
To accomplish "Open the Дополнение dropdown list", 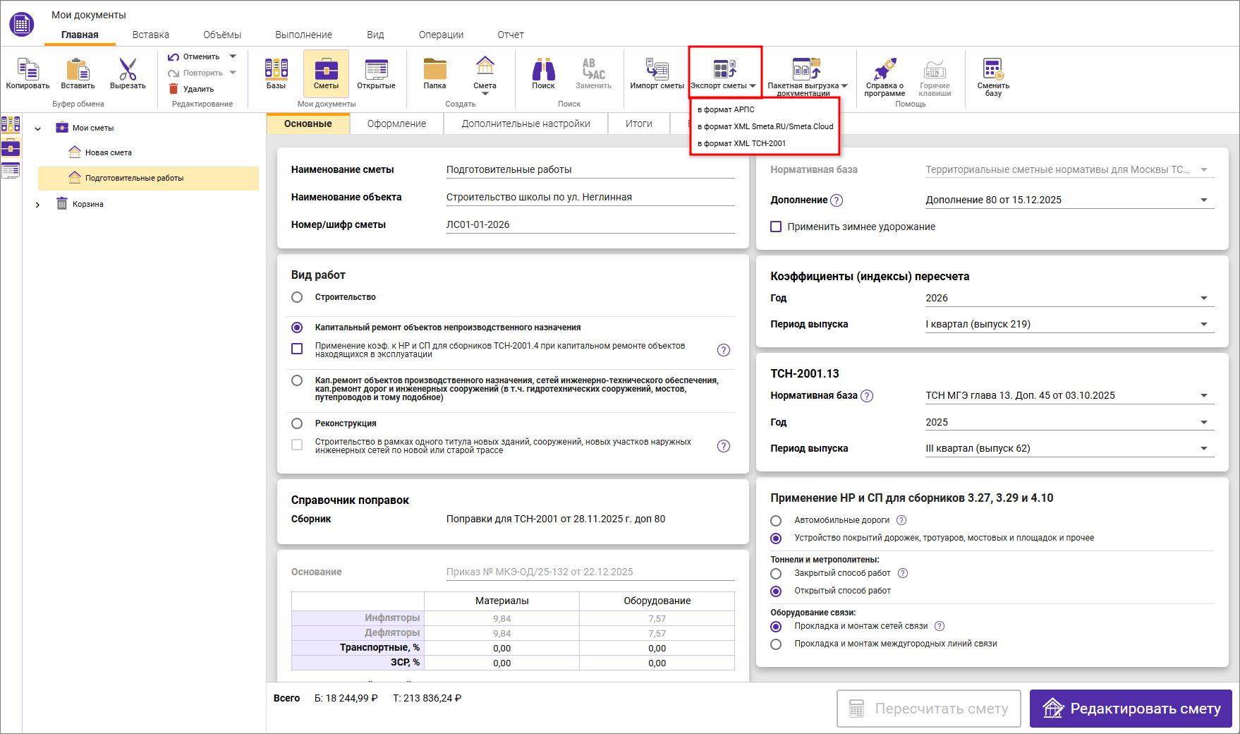I will (x=1203, y=200).
